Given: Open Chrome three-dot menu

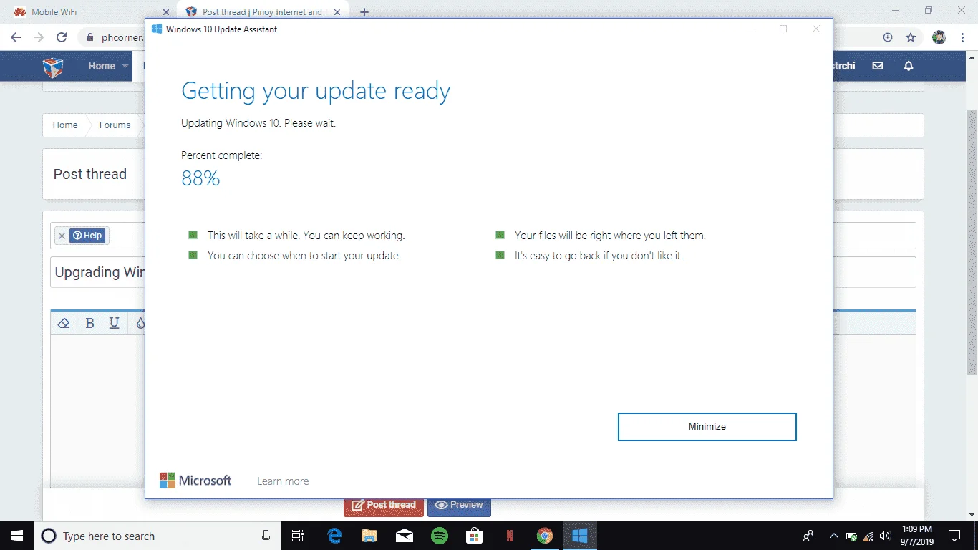Looking at the screenshot, I should coord(962,37).
